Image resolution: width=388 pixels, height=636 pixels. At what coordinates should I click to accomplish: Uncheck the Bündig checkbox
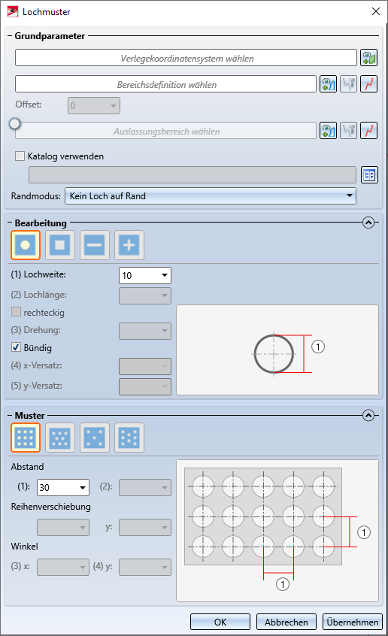pos(17,347)
